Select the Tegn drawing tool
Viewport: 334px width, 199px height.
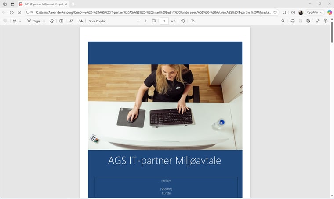[33, 21]
